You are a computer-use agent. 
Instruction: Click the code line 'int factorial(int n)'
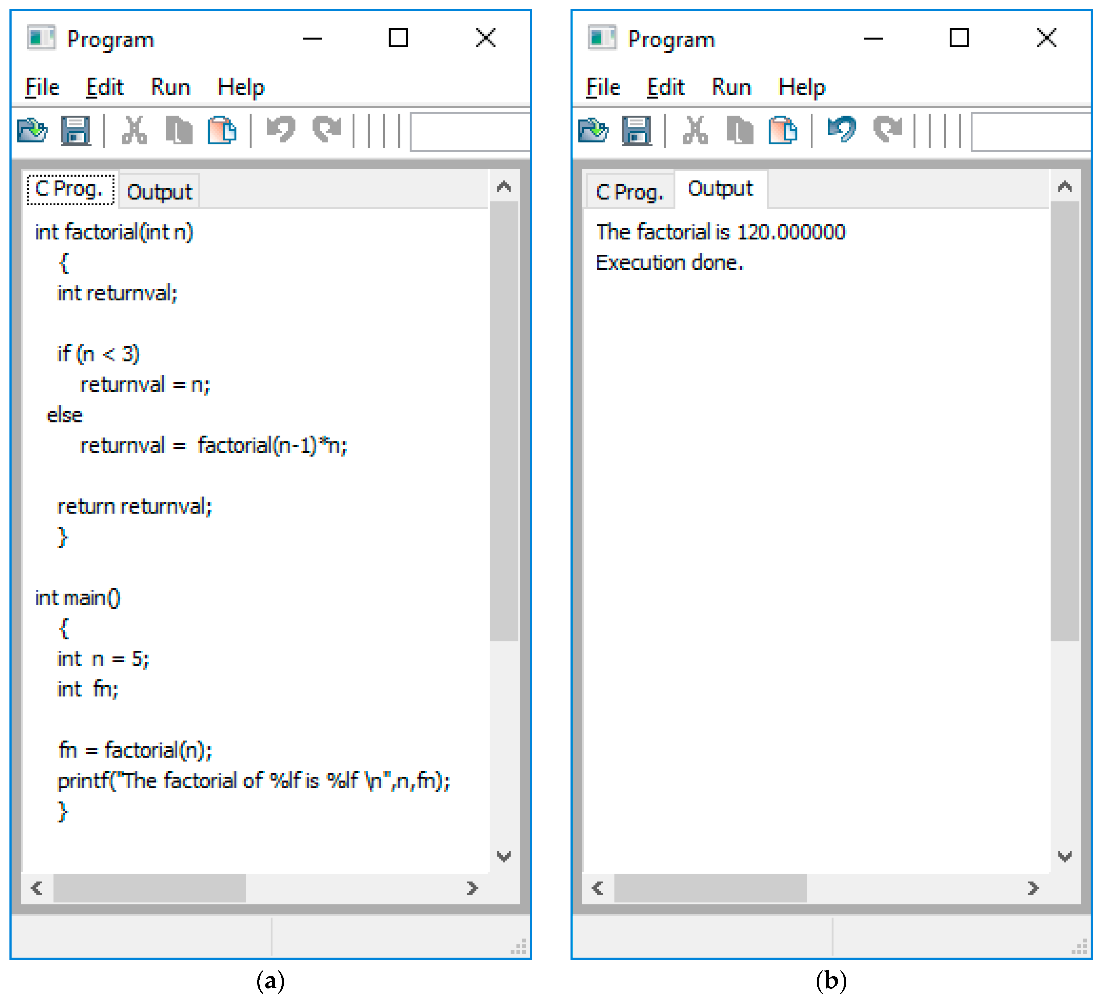(114, 232)
